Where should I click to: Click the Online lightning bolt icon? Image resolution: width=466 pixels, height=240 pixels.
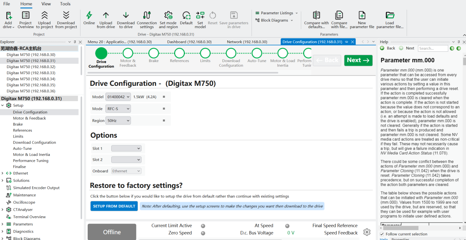89,15
